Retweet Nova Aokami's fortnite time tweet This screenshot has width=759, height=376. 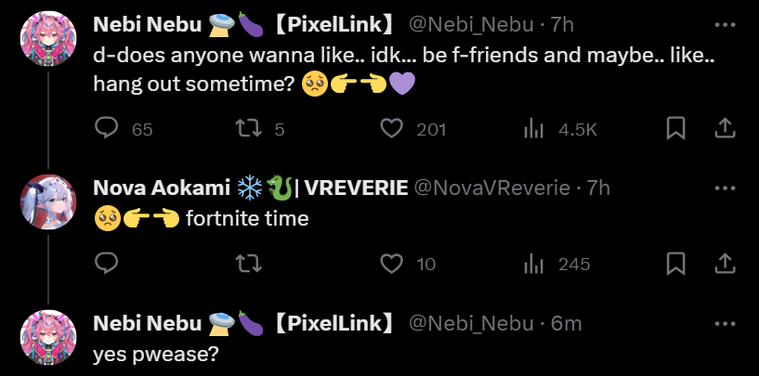249,265
